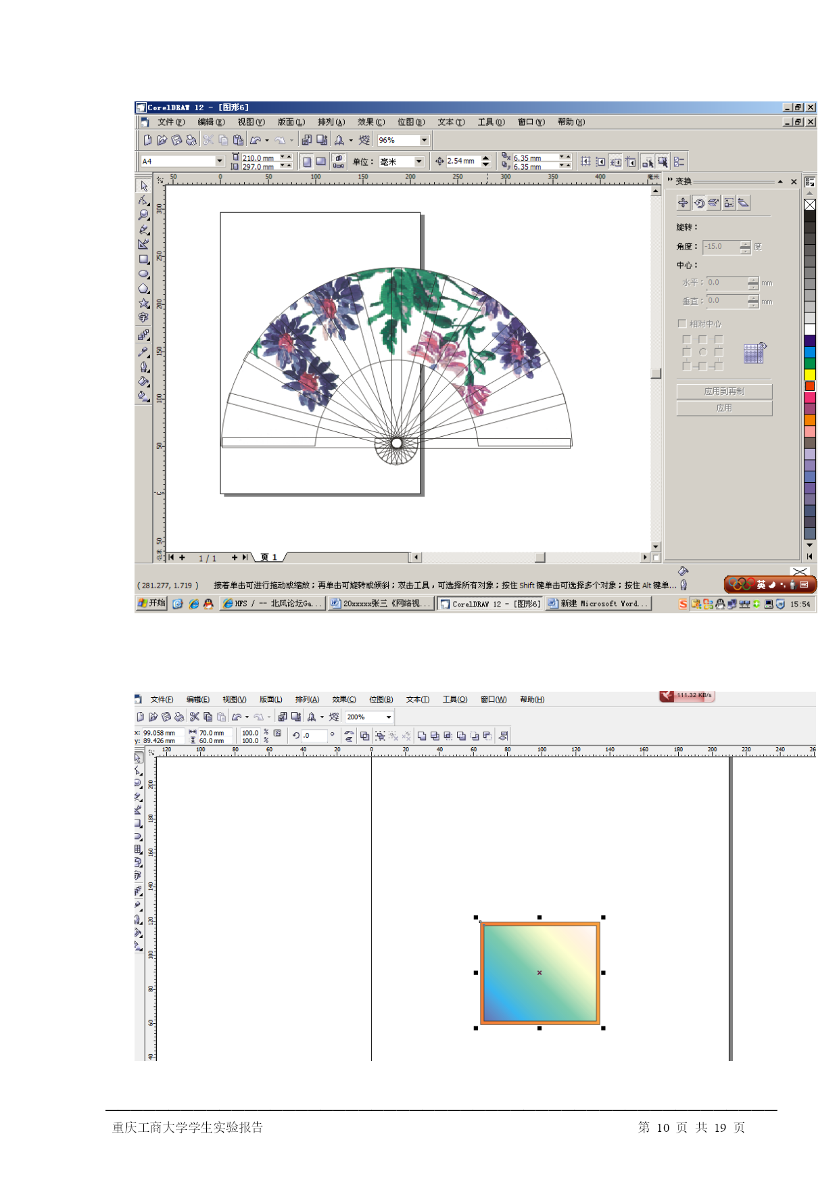Viewport: 839px width, 1186px height.
Task: Click Import icon in upper CorelDRAW toolbar
Action: (x=307, y=140)
